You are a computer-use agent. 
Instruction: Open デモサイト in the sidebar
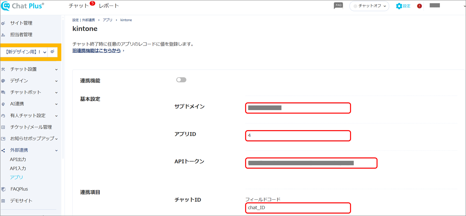[21, 201]
